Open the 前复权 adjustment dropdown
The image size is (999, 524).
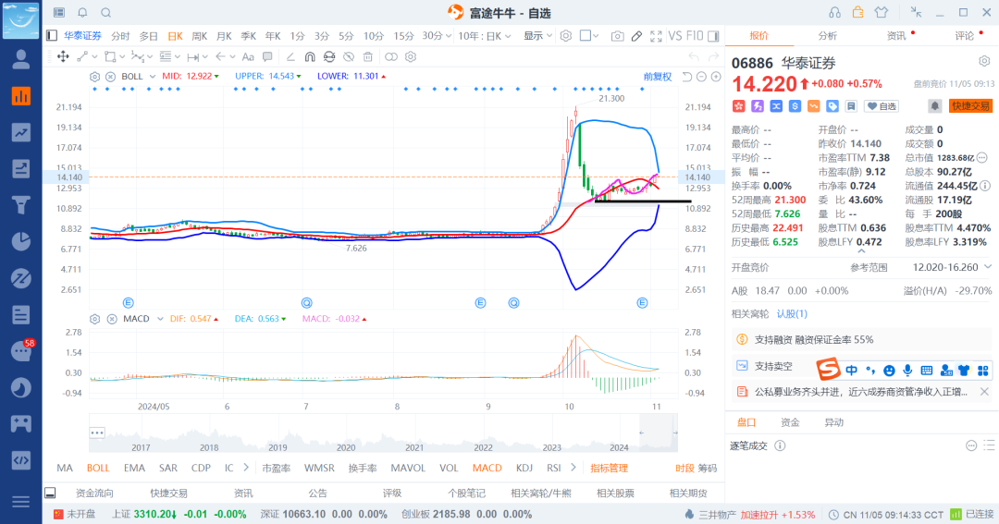(x=657, y=77)
